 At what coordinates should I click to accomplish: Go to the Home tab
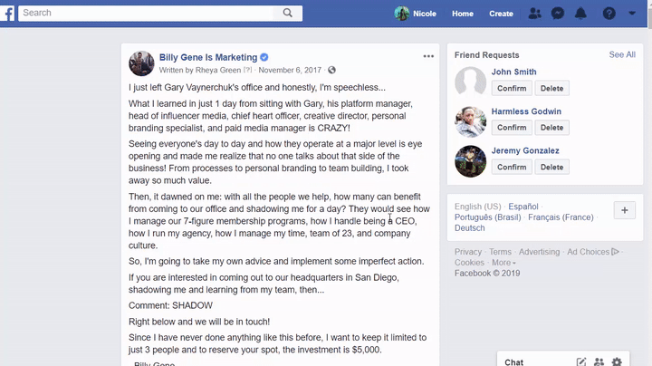click(463, 14)
